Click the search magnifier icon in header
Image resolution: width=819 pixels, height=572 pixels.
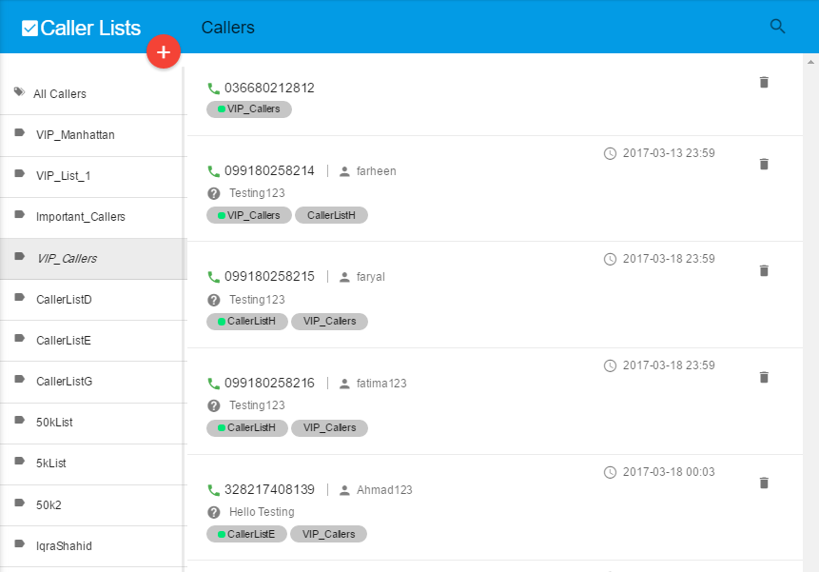[777, 26]
